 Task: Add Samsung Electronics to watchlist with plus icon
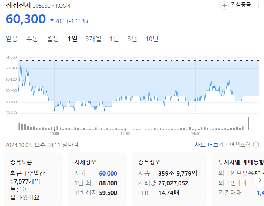click(224, 6)
